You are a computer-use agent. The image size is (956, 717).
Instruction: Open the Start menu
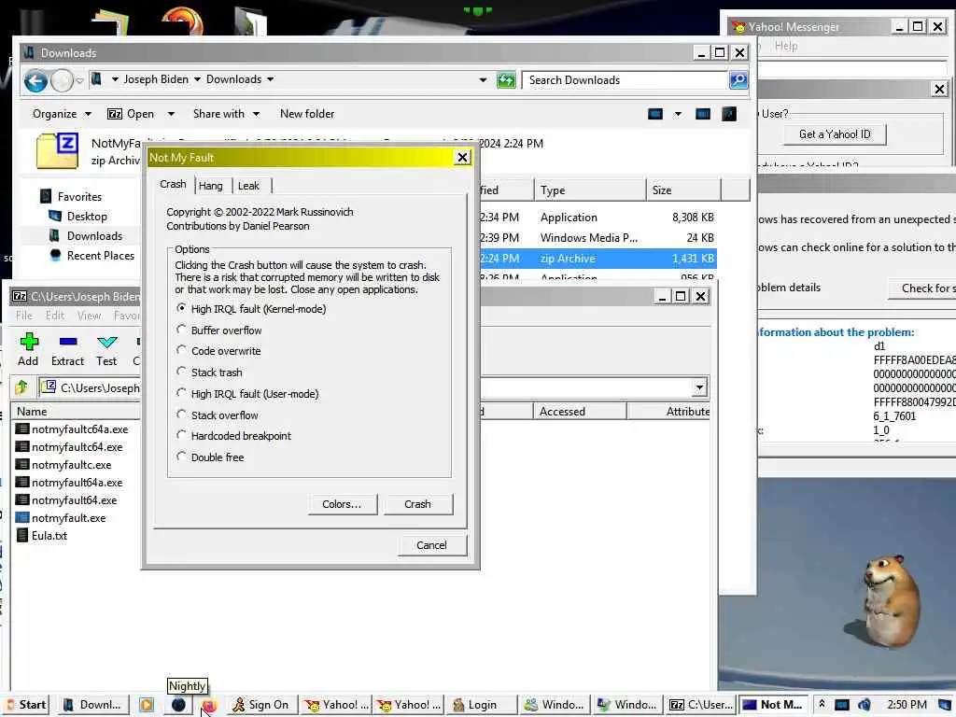[x=25, y=705]
